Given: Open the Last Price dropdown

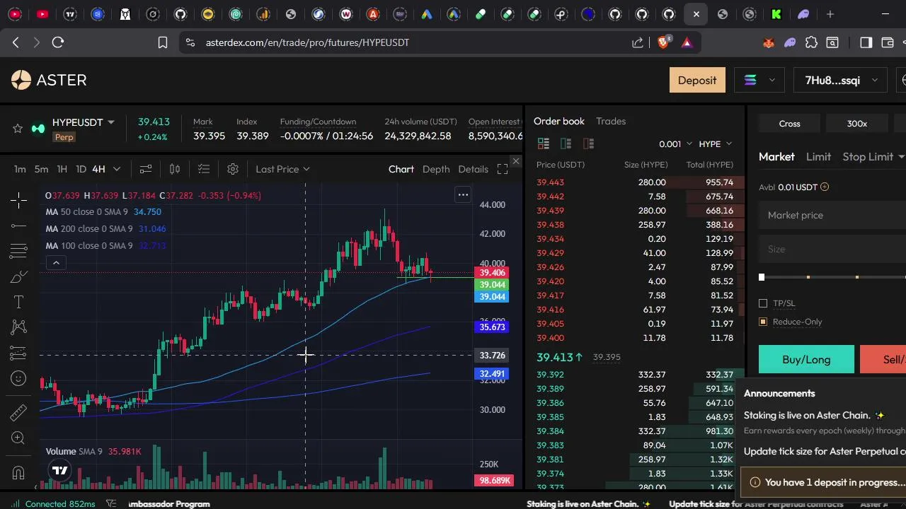Looking at the screenshot, I should (282, 169).
